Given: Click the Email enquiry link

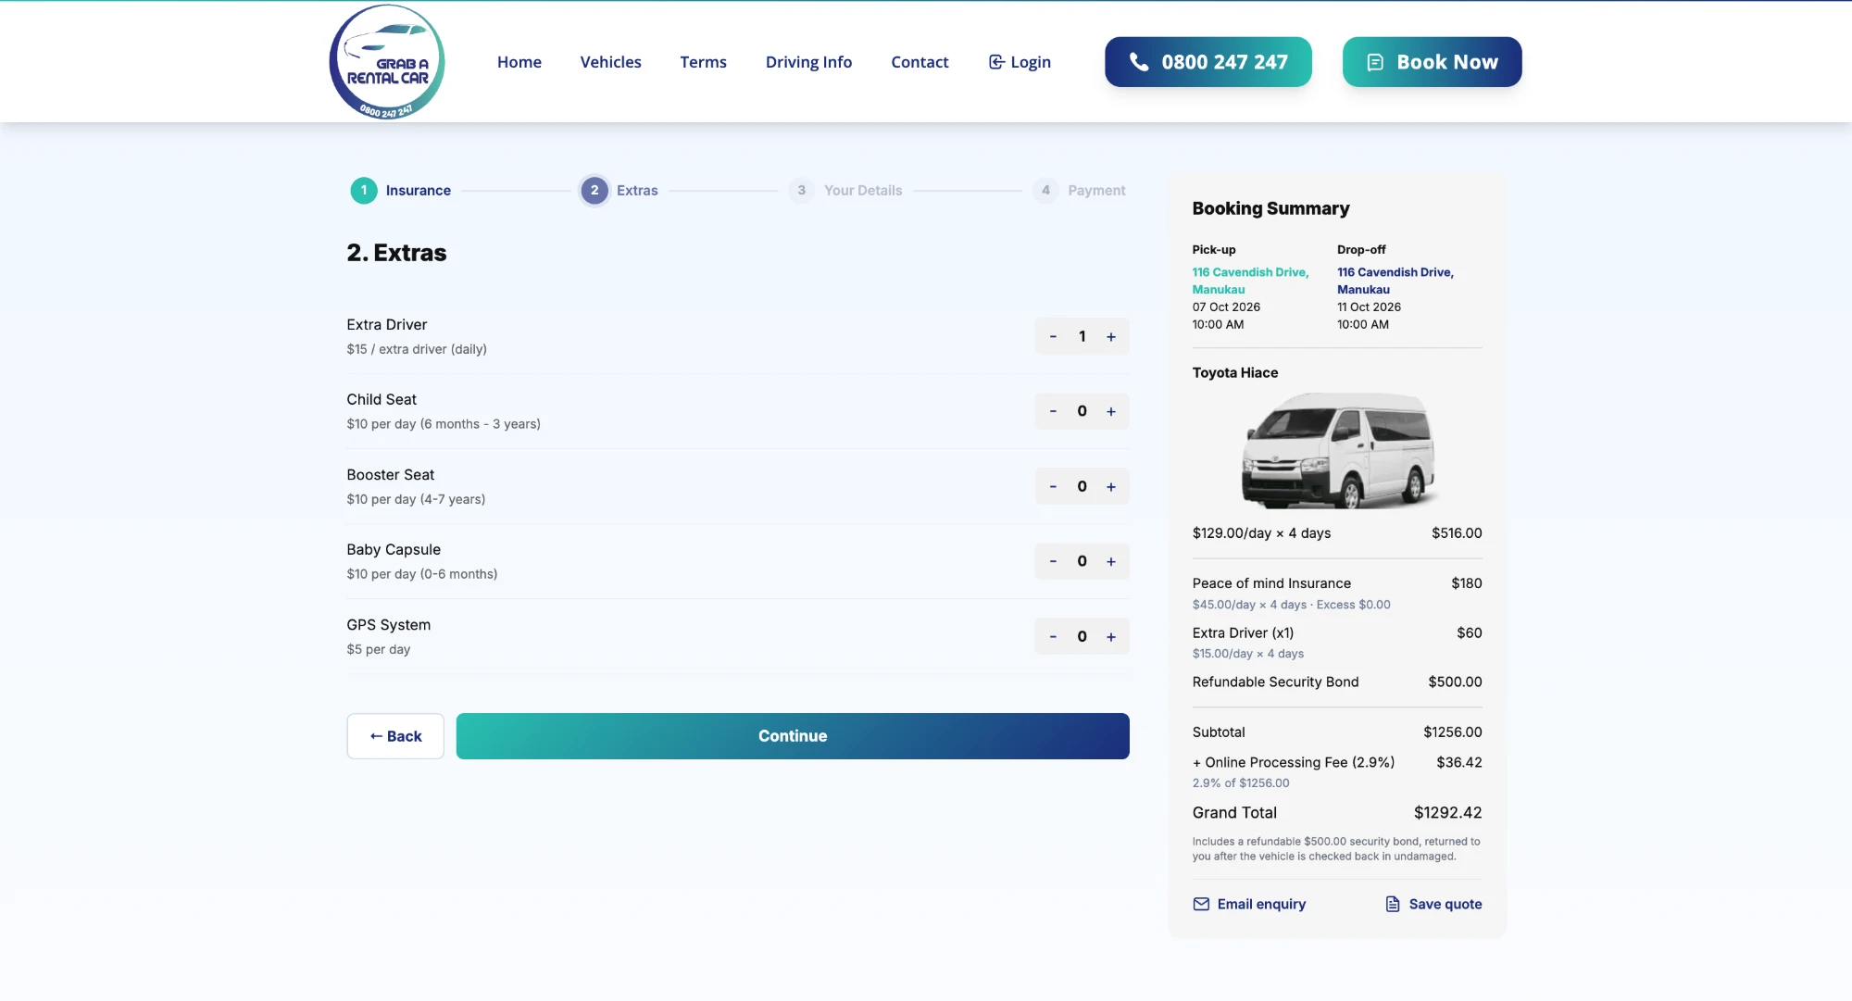Looking at the screenshot, I should tap(1249, 904).
